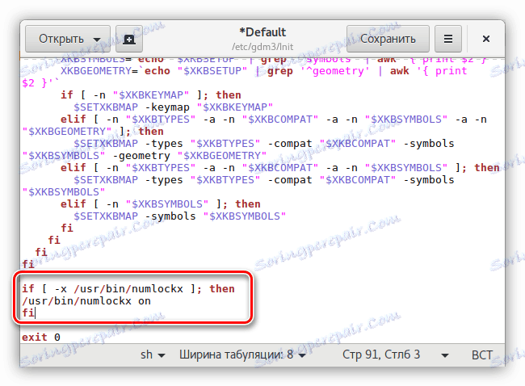Click line 'if [ -n "$XKBKEYMAP" ]; then'
This screenshot has width=525, height=386.
click(151, 95)
